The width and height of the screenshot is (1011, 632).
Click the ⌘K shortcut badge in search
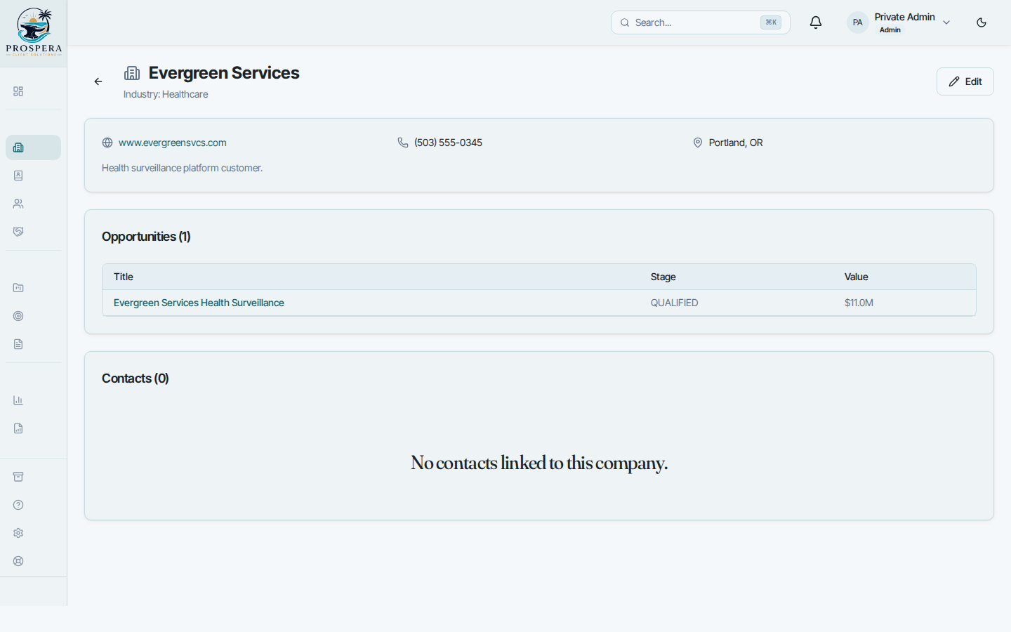(771, 22)
